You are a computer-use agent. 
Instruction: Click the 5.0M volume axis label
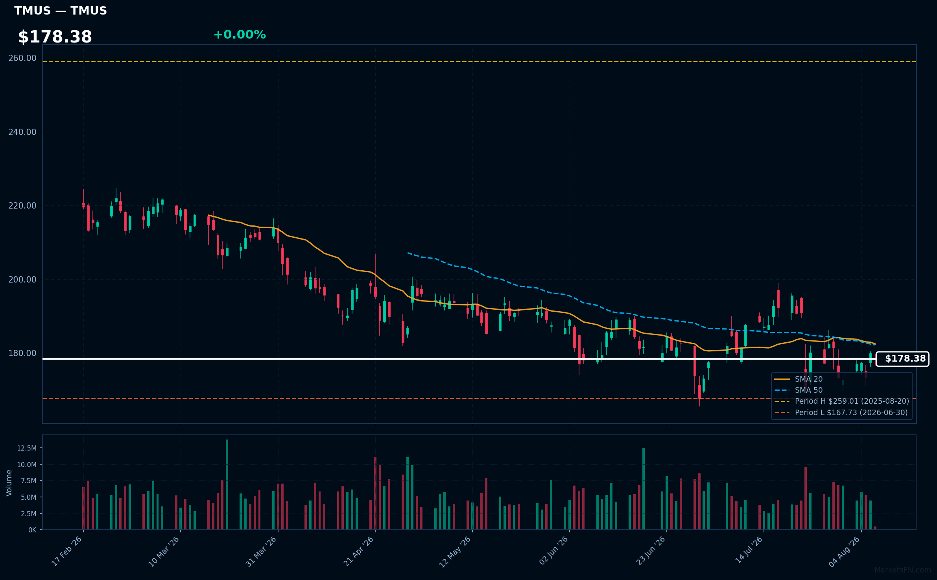29,497
